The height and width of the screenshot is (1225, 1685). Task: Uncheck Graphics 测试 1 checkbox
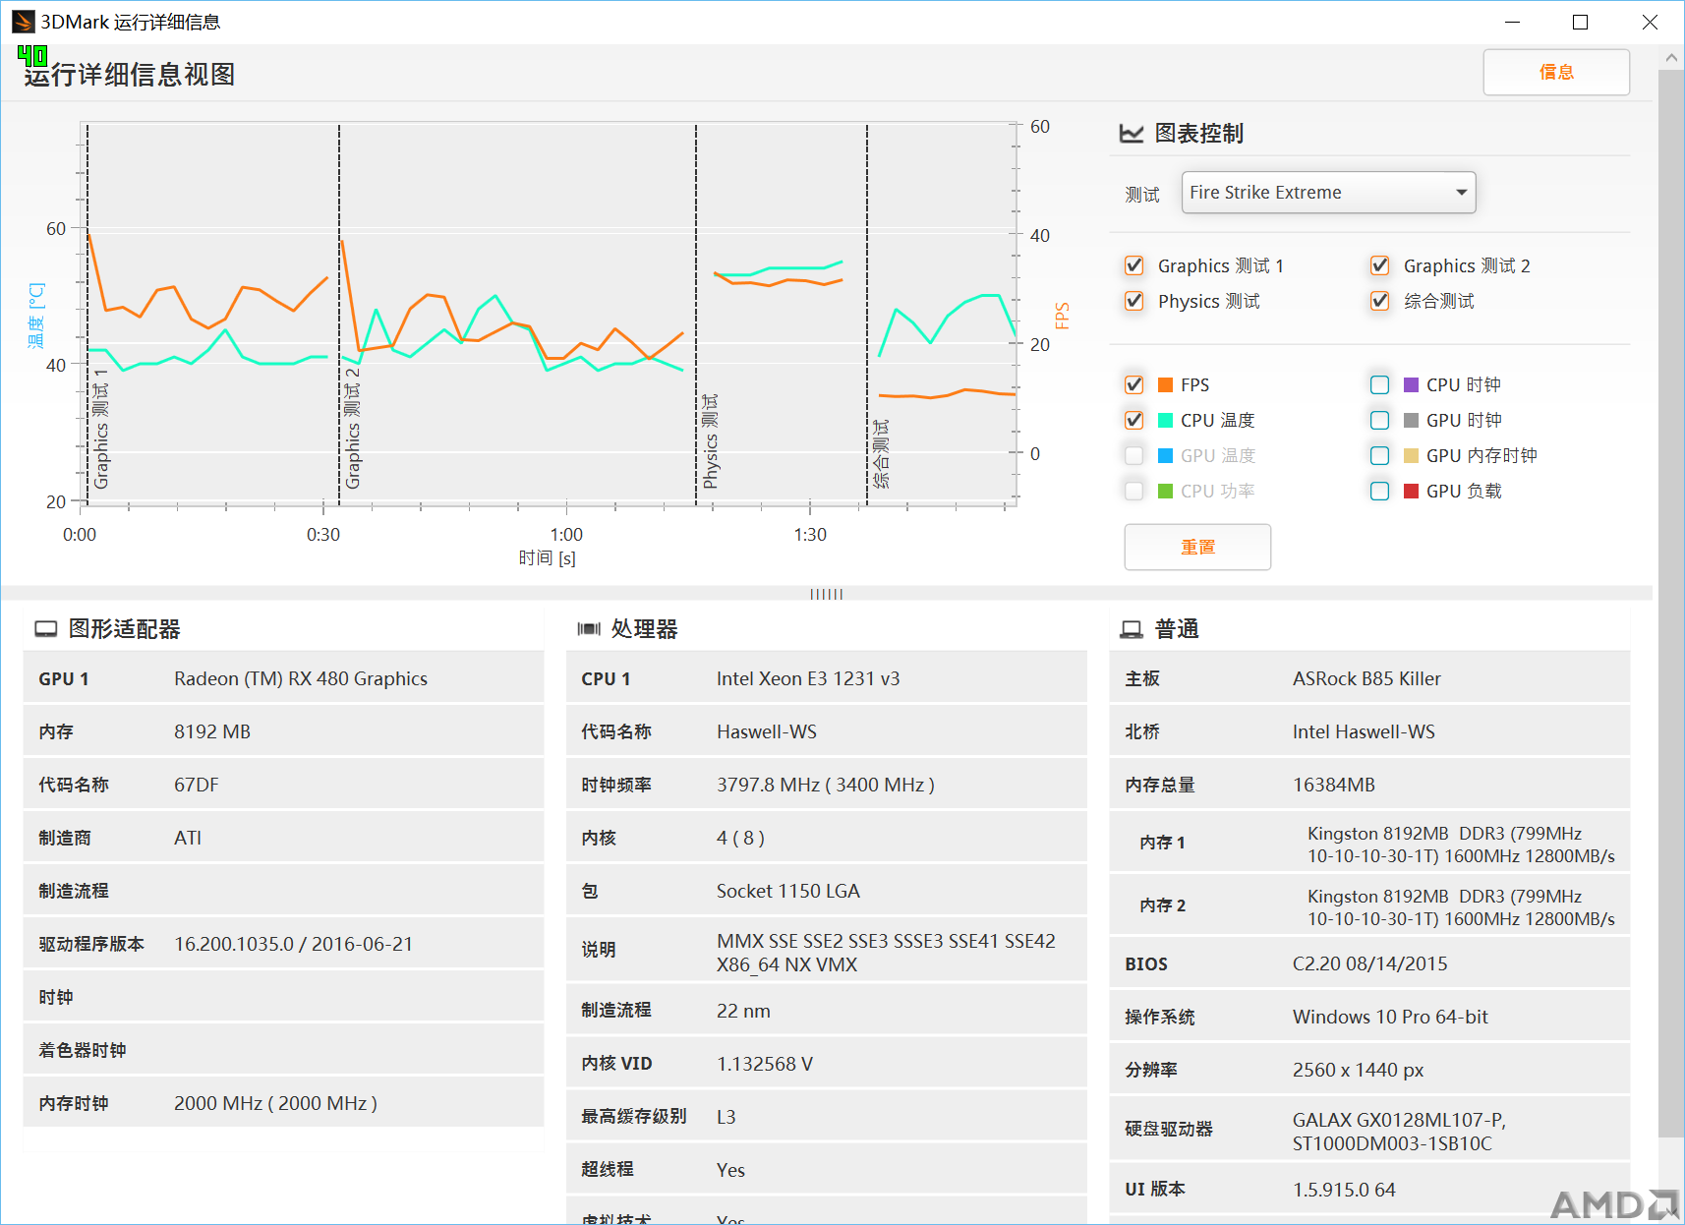click(1134, 265)
